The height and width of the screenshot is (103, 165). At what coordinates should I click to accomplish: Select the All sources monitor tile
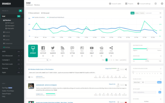point(33,51)
